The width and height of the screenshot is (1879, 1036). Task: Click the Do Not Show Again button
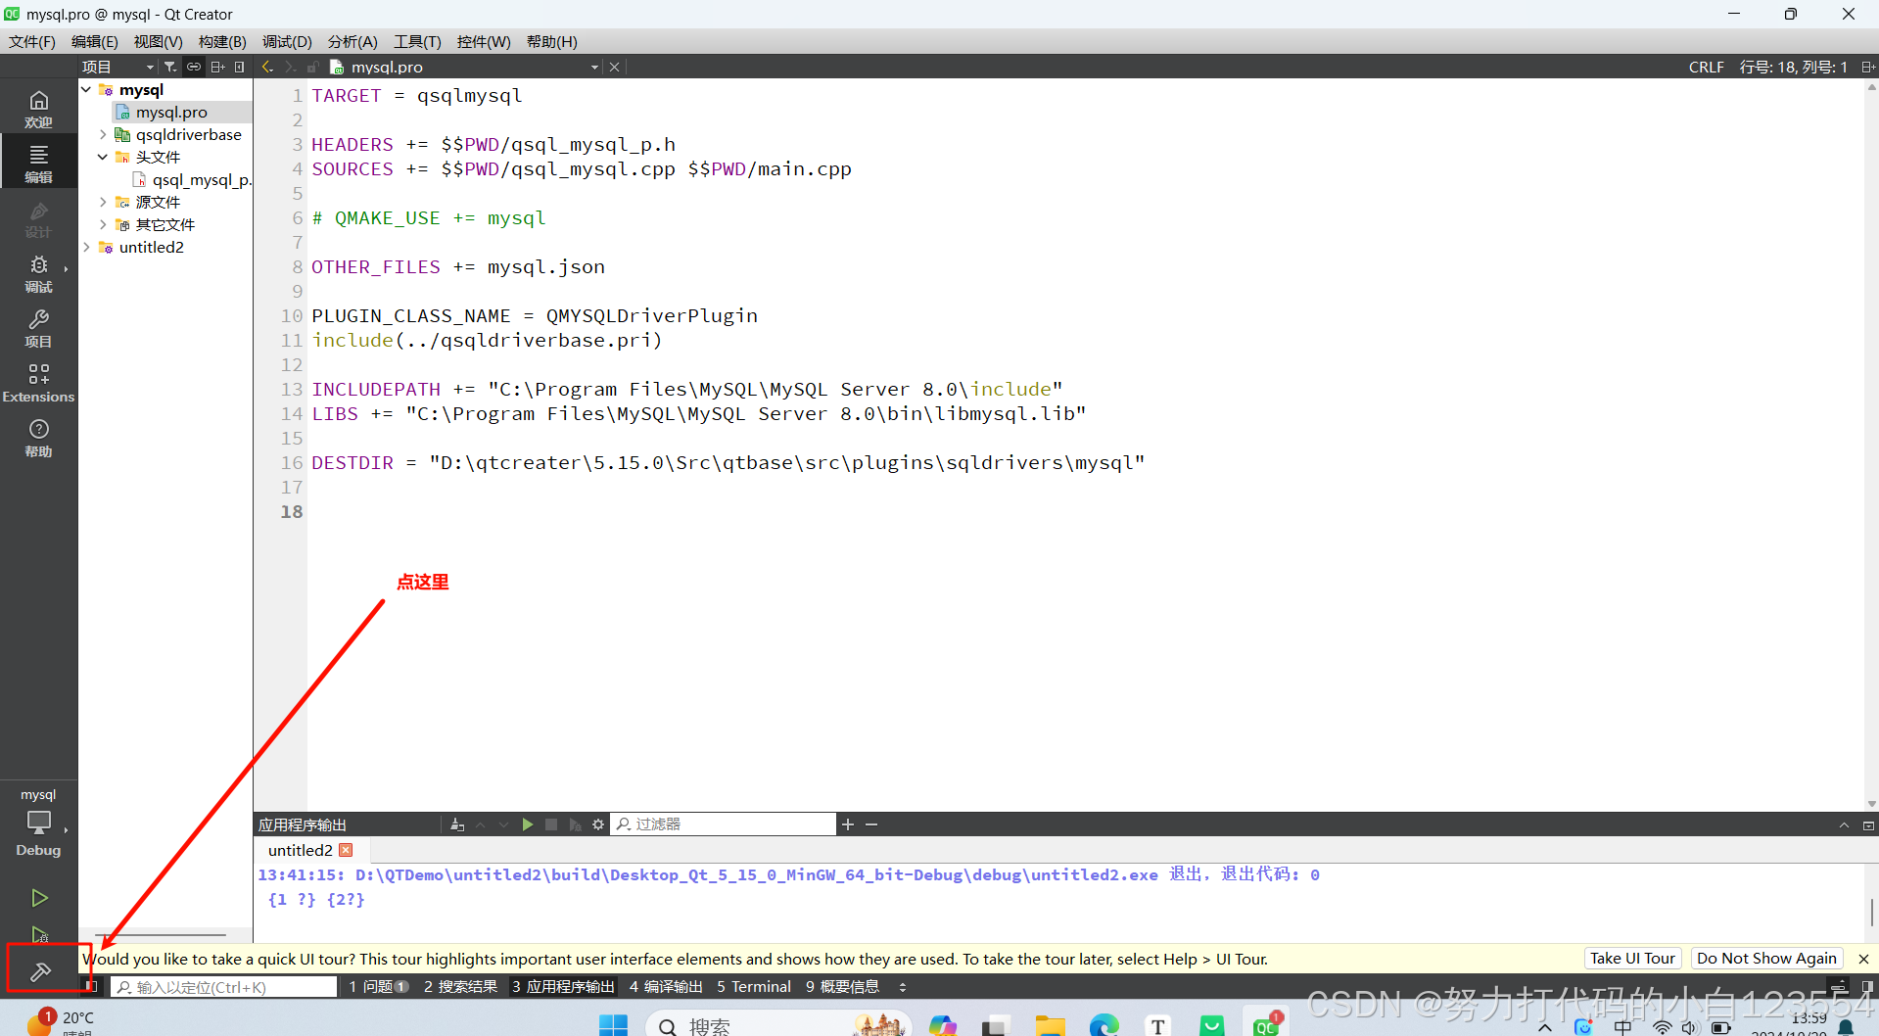1765,958
